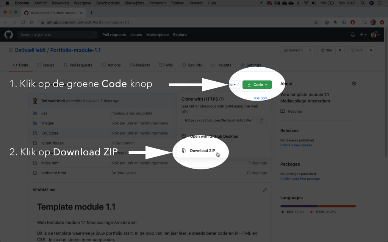Select the clone URL field
Screen dimensions: 388x242
tap(219, 121)
